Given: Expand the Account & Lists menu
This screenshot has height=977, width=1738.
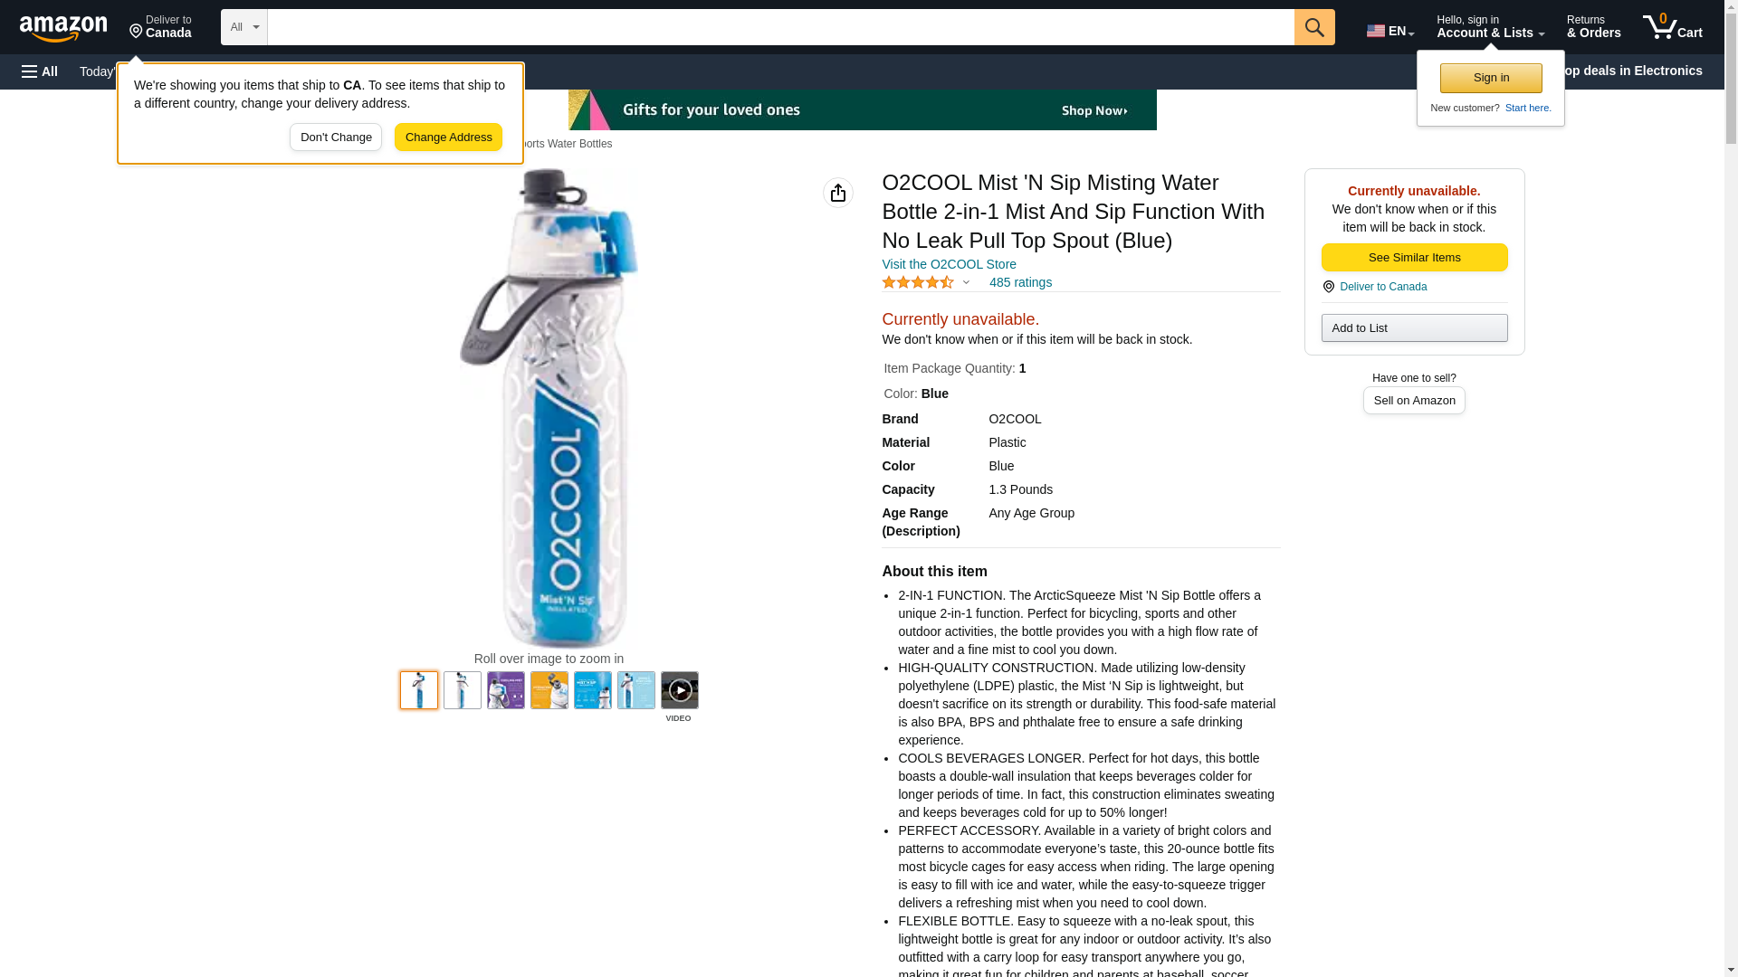Looking at the screenshot, I should 1490,27.
